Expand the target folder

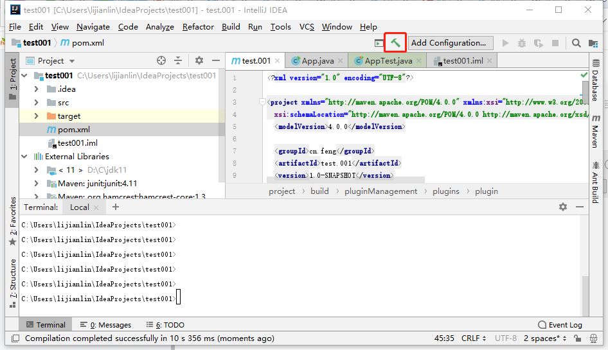[x=36, y=116]
